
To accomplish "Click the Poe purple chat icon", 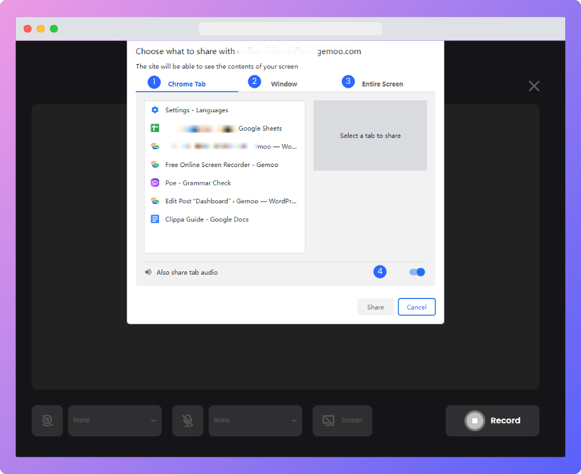I will [x=155, y=182].
